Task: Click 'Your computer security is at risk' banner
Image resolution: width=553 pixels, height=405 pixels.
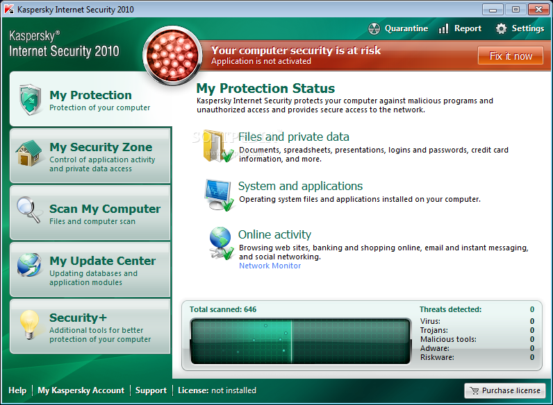Action: click(295, 51)
